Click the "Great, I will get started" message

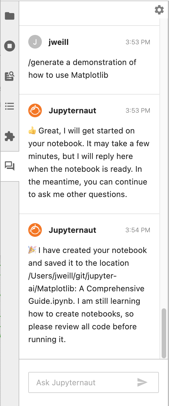point(89,163)
